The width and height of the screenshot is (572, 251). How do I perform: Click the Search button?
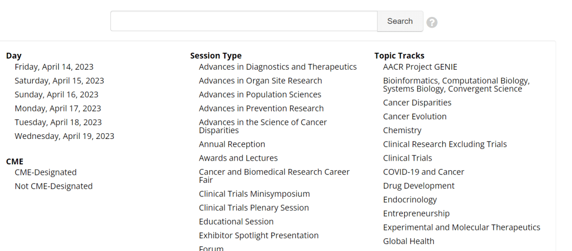[400, 21]
